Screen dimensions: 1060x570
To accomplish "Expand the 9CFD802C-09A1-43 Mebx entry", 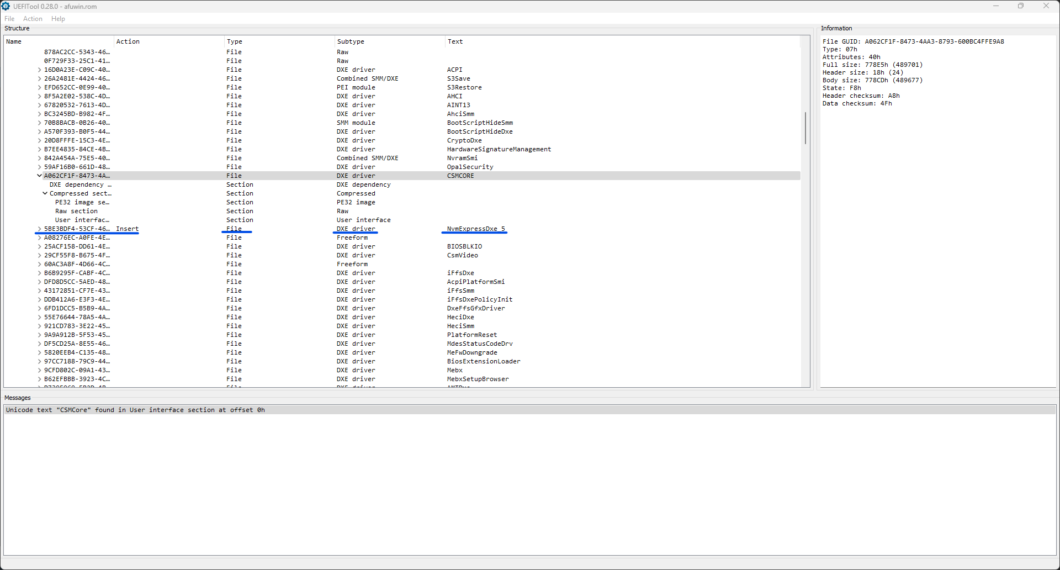I will click(39, 370).
